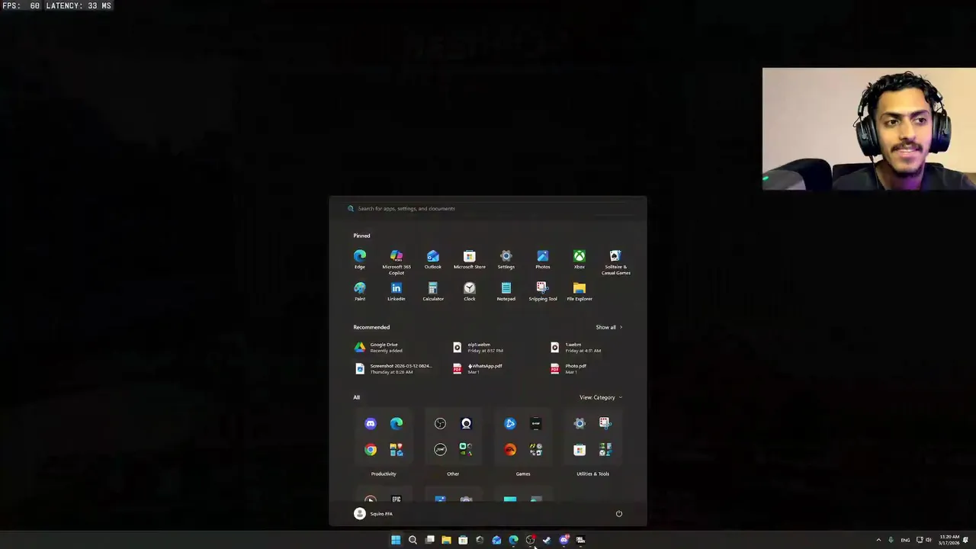The width and height of the screenshot is (976, 549).
Task: Launch Solitaire & Casual Games
Action: 616,262
